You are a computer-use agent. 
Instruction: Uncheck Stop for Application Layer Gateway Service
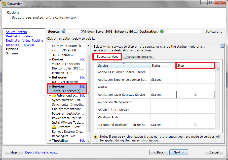pos(196,95)
